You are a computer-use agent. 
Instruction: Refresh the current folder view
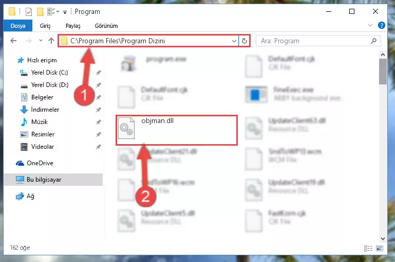[x=244, y=41]
